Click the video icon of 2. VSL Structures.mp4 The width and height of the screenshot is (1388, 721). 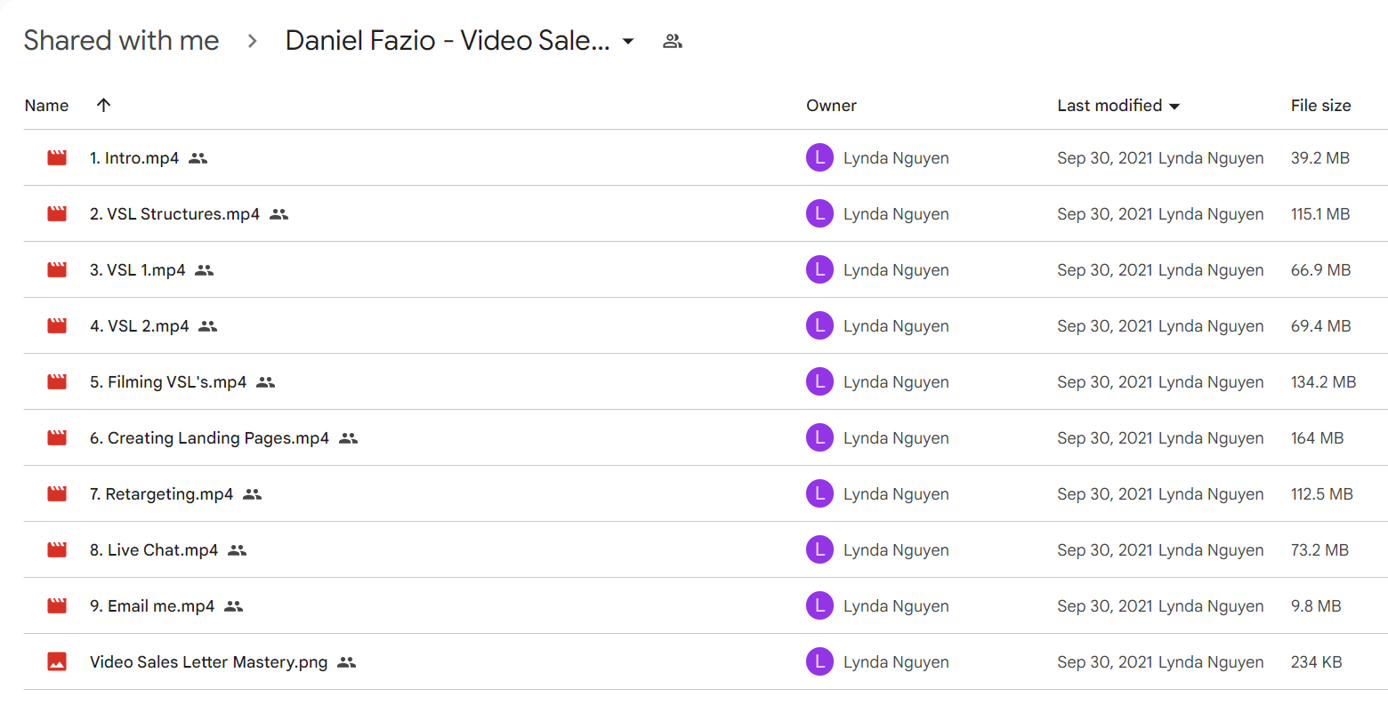point(57,213)
